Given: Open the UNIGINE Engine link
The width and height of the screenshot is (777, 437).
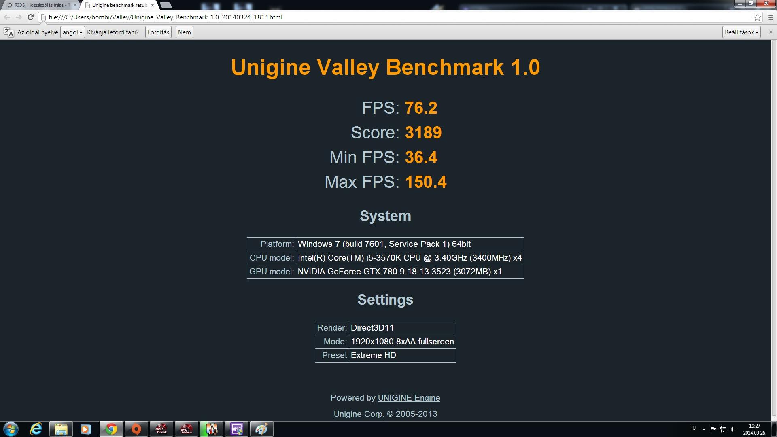Looking at the screenshot, I should [x=409, y=398].
